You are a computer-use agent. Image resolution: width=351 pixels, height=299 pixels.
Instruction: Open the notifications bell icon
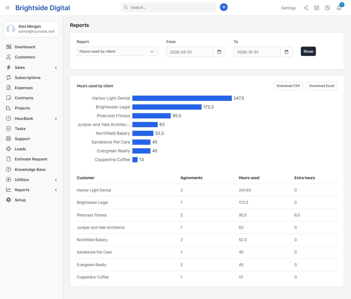(339, 8)
